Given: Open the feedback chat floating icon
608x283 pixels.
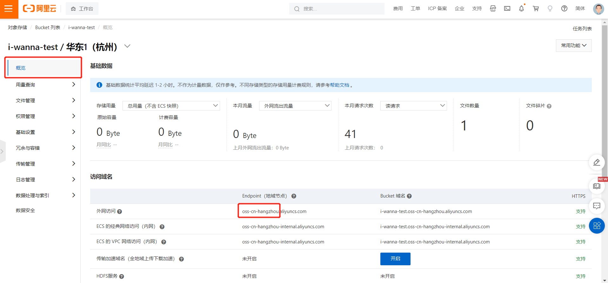Looking at the screenshot, I should pos(597,206).
